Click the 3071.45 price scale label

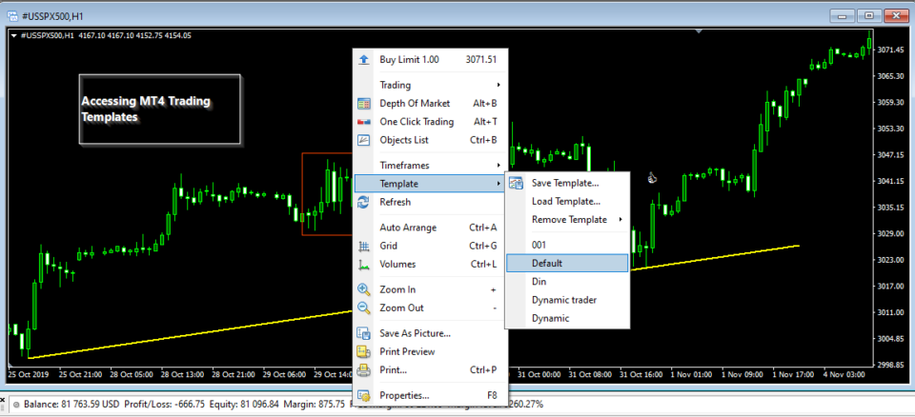(890, 50)
